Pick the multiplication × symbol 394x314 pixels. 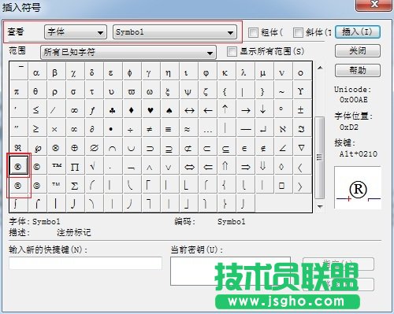click(x=57, y=128)
